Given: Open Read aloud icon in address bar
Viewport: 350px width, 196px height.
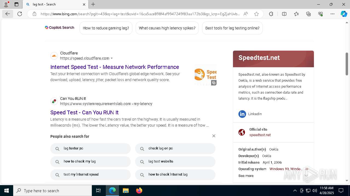Looking at the screenshot, I should pyautogui.click(x=246, y=14).
